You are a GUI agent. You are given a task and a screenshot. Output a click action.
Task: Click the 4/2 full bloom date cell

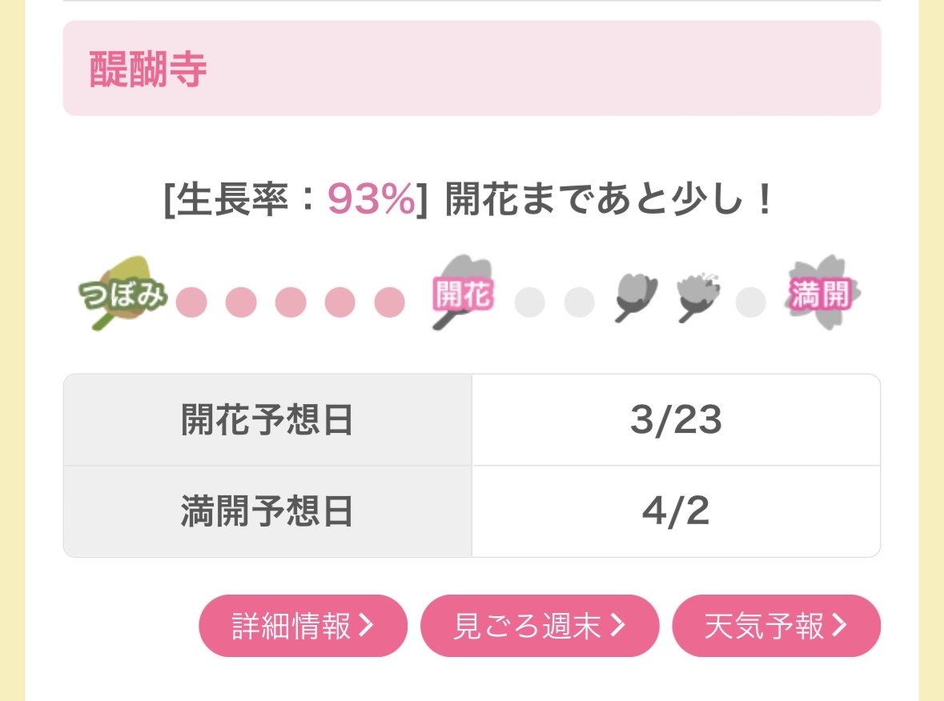(676, 511)
